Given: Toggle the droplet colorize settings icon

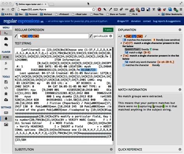Looking at the screenshot, I should point(6,119).
